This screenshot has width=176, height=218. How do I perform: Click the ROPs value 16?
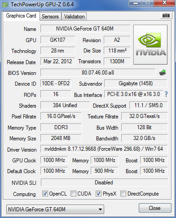pos(56,94)
